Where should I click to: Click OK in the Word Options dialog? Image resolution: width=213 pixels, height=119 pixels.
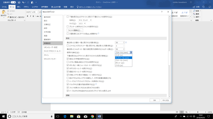(154, 100)
